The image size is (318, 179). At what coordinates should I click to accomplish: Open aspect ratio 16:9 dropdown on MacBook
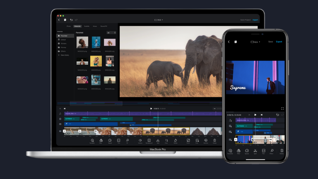[x=159, y=20]
